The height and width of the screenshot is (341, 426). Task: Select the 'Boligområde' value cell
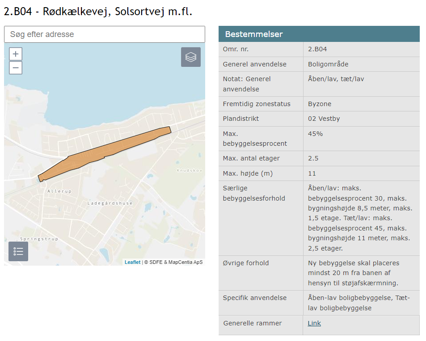[328, 64]
